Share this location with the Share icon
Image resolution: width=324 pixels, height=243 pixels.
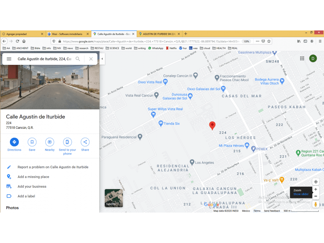pos(85,142)
